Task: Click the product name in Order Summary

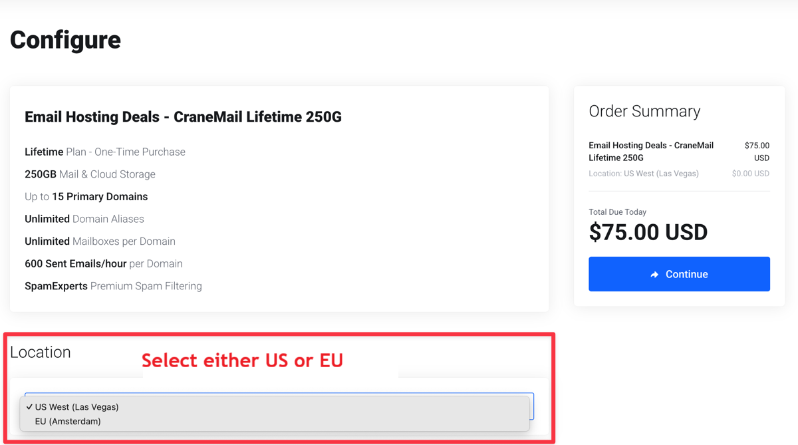Action: tap(650, 152)
